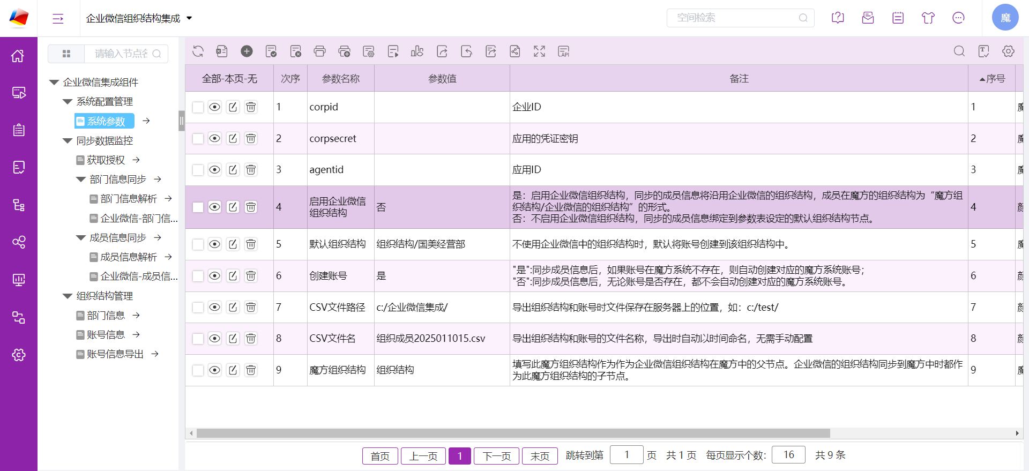Sort the table by the 序号 column

(x=991, y=79)
